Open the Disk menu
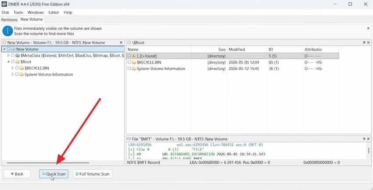373x190 pixels. (x=5, y=13)
